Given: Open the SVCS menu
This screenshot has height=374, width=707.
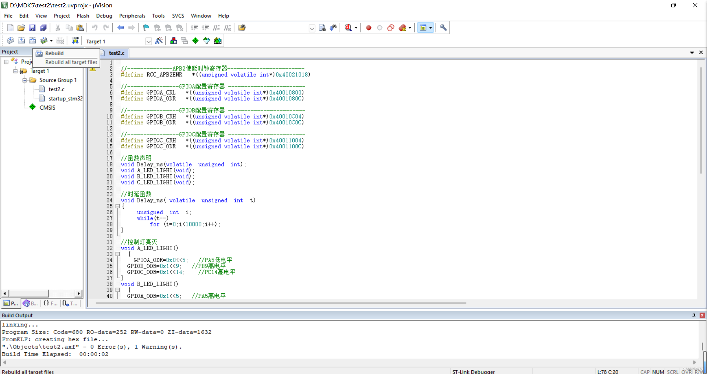Looking at the screenshot, I should (x=178, y=16).
